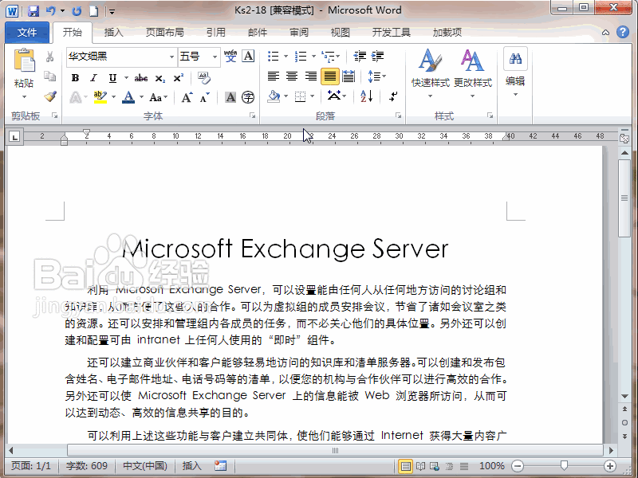Click the Shrink Font icon
The image size is (638, 478).
point(205,97)
